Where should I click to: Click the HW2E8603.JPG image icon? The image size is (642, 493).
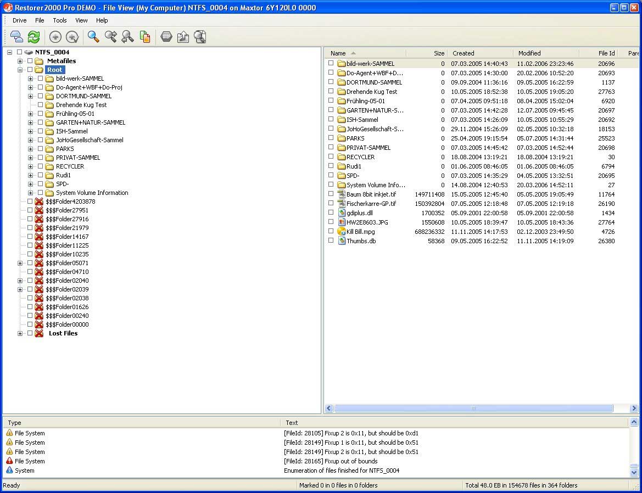[342, 222]
